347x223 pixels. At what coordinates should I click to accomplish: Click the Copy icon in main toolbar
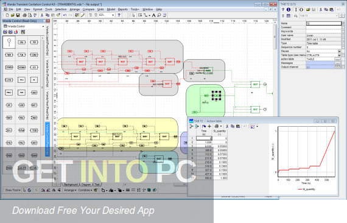tap(47, 15)
